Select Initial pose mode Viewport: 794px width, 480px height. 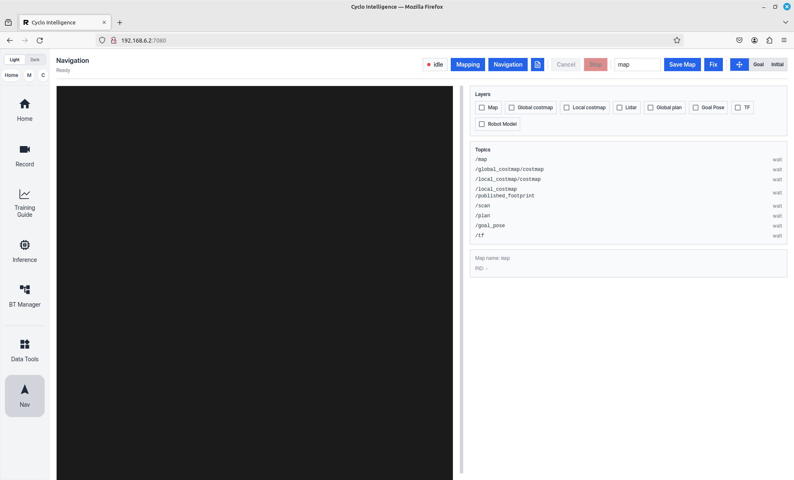(x=777, y=65)
